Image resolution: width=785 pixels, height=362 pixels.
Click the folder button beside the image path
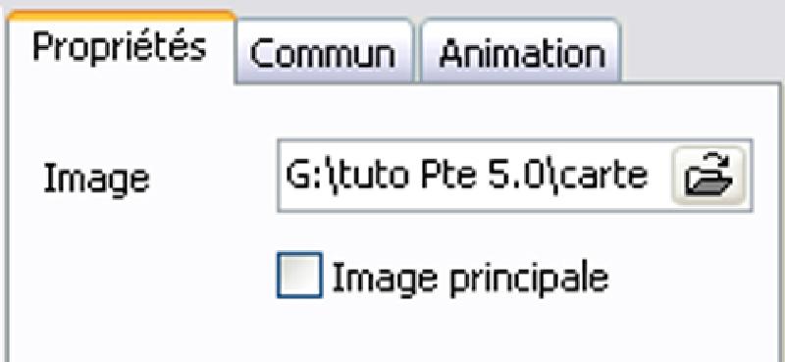pos(708,176)
